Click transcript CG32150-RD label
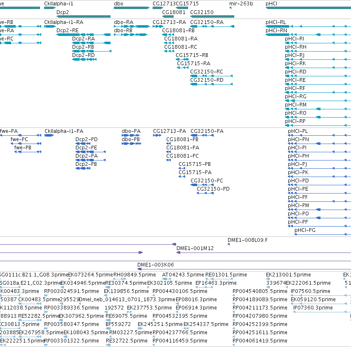 [207, 80]
